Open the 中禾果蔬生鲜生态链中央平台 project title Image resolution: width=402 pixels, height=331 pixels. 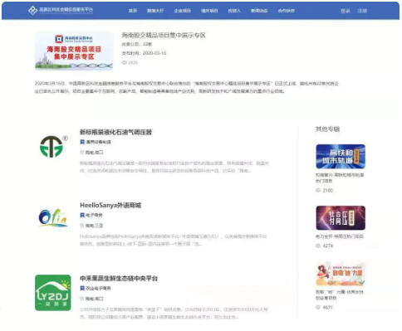(119, 278)
